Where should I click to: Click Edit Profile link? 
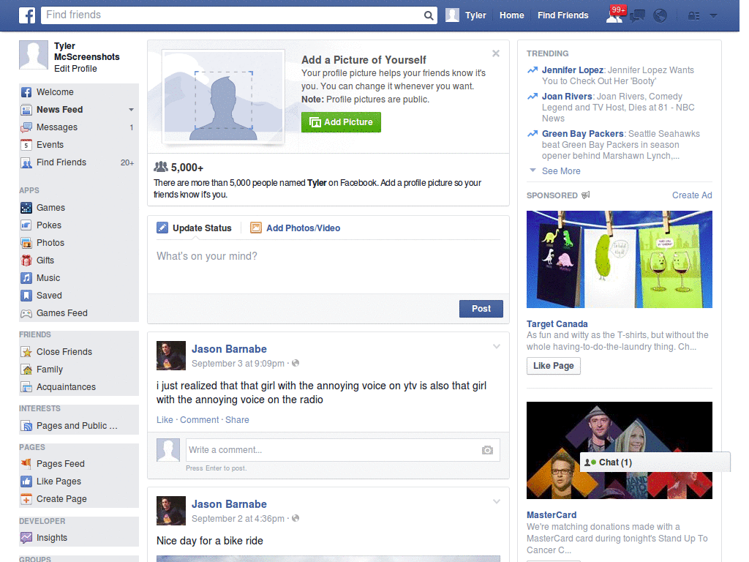(75, 69)
